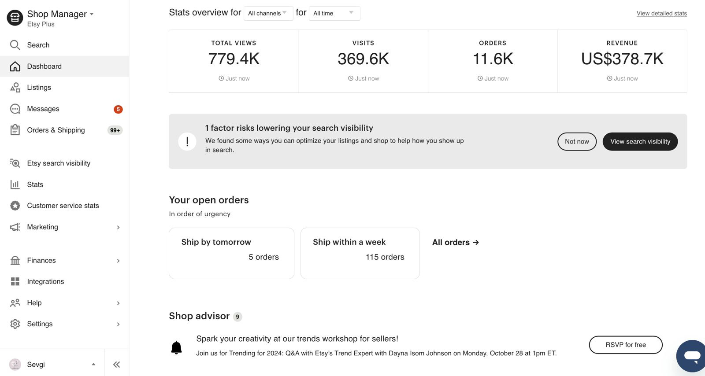Viewport: 705px width, 376px height.
Task: Click the Shop advisor bell icon
Action: (176, 347)
